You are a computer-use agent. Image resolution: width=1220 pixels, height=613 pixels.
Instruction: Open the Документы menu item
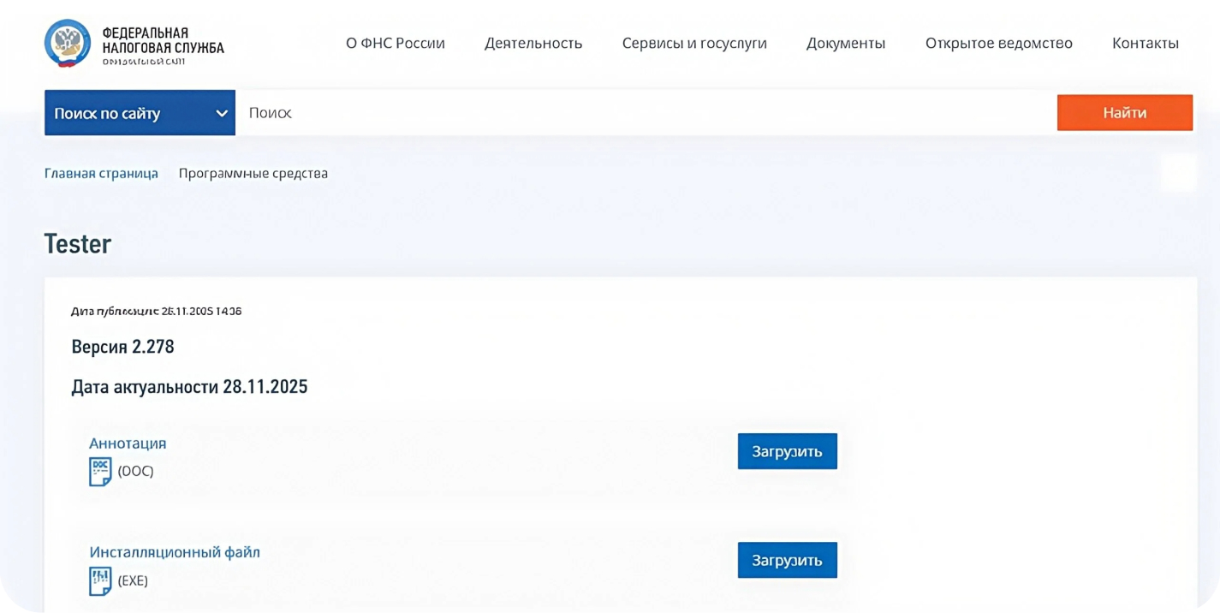click(x=845, y=43)
